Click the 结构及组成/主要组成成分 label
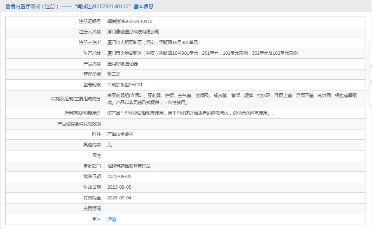 (76, 99)
